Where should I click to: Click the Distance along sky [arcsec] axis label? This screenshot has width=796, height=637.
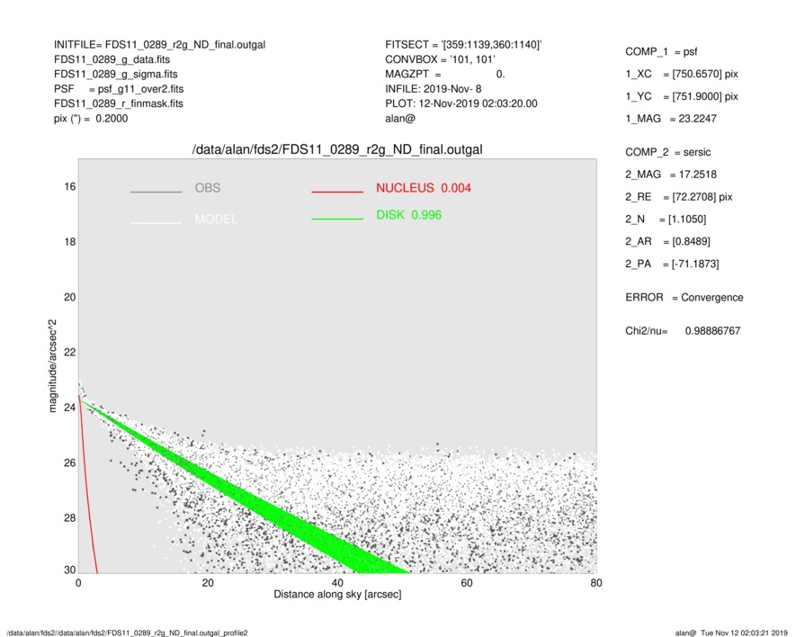tap(337, 595)
